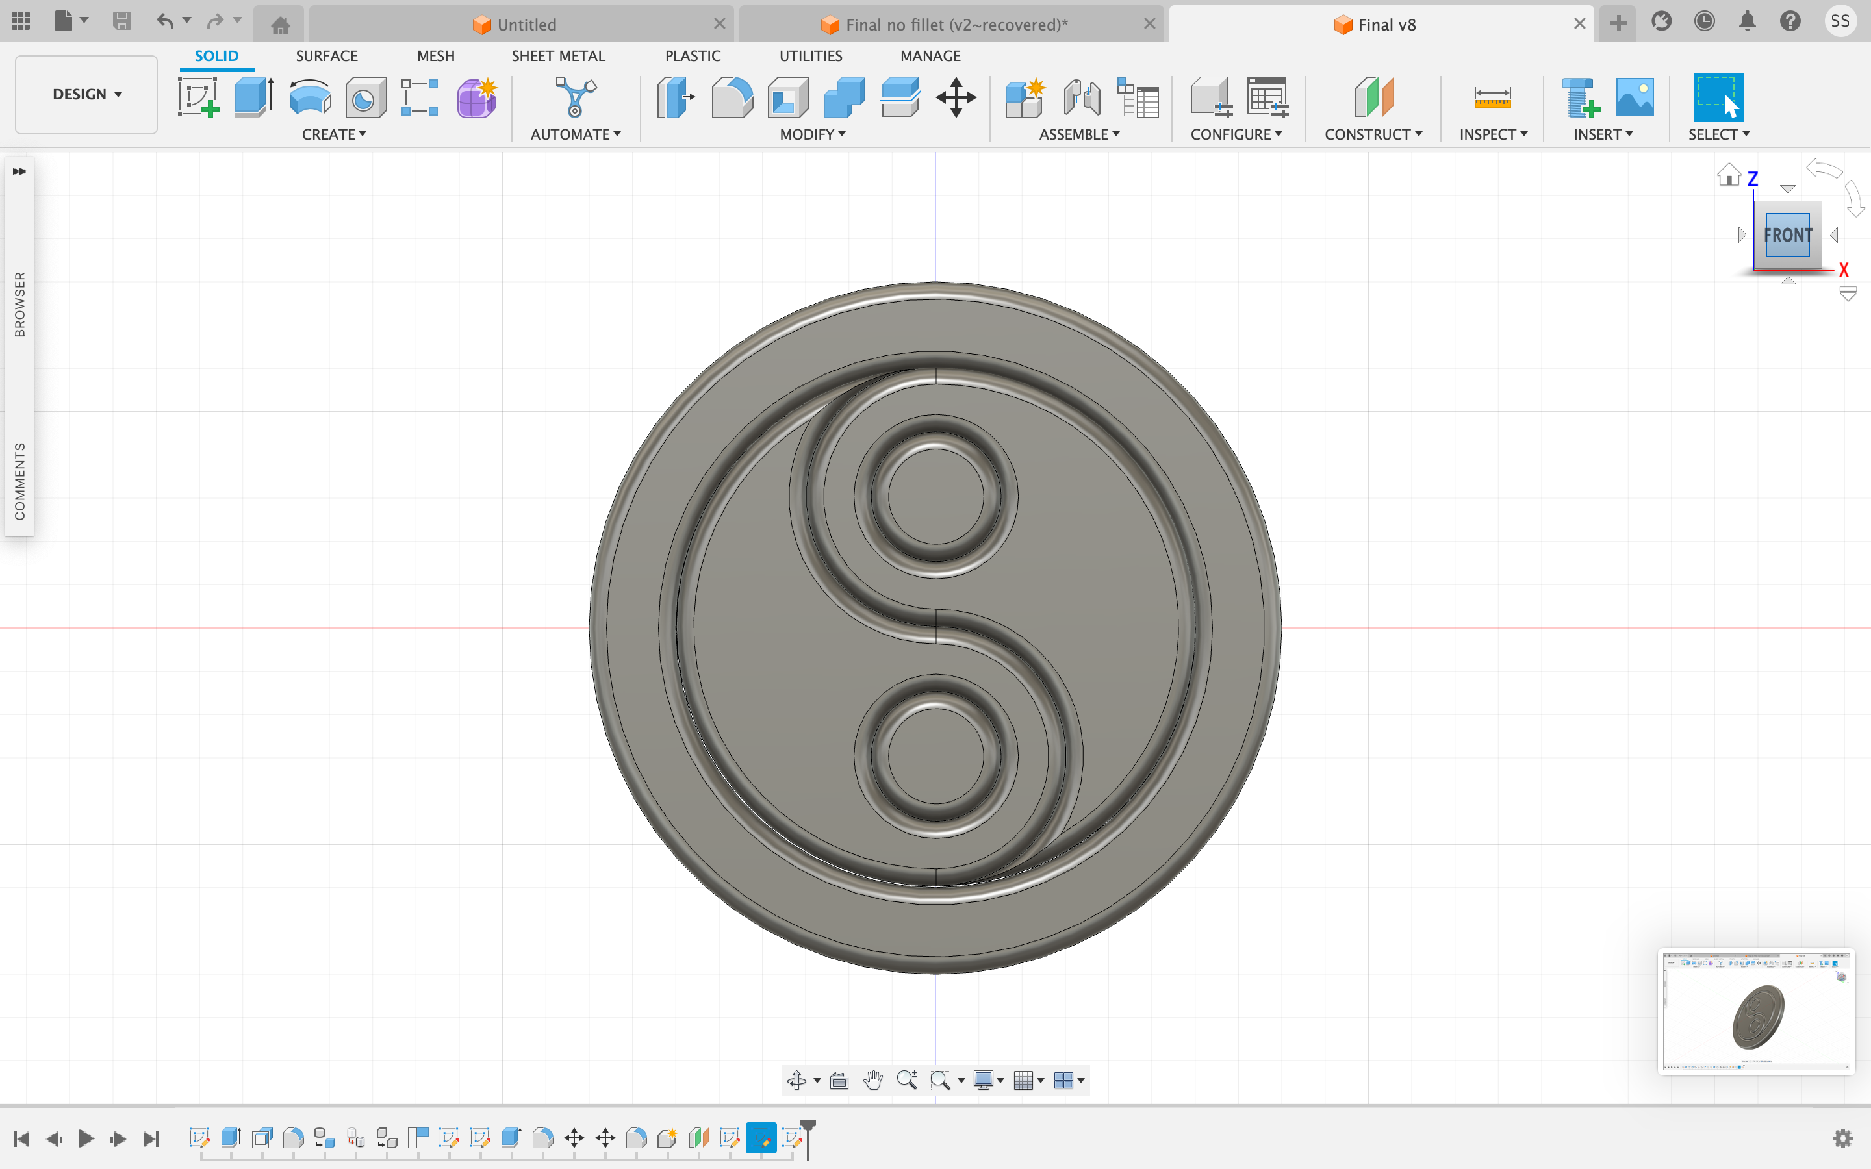The height and width of the screenshot is (1169, 1871).
Task: Select the Revolve tool
Action: point(310,97)
